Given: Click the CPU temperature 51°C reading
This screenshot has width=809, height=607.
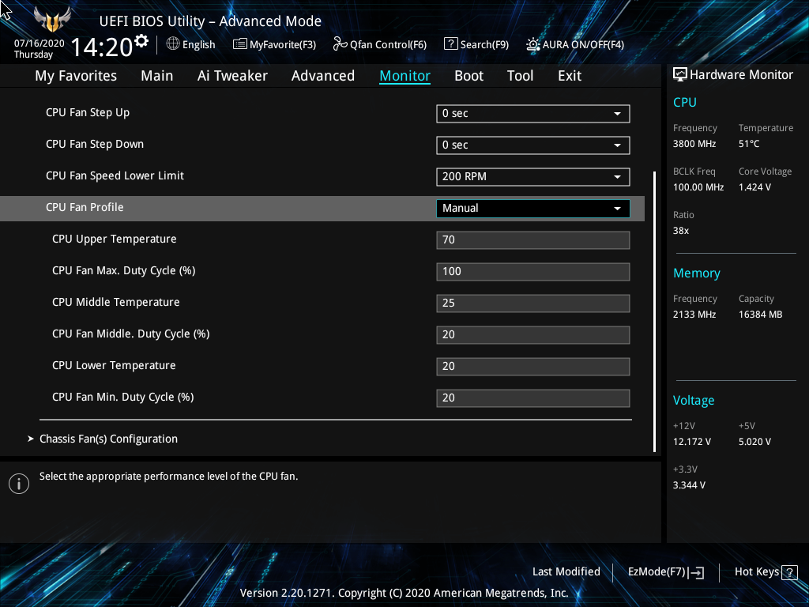Looking at the screenshot, I should pyautogui.click(x=749, y=144).
